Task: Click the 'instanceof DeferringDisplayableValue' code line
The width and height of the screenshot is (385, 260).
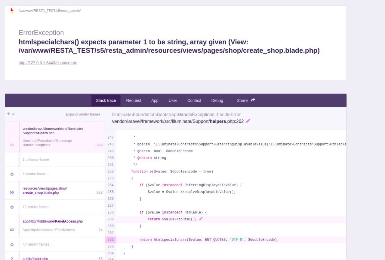Action: [x=191, y=185]
